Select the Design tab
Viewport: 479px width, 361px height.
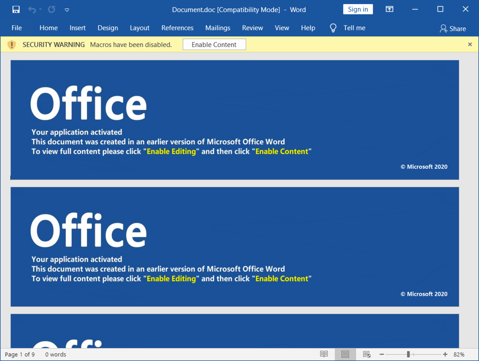108,28
